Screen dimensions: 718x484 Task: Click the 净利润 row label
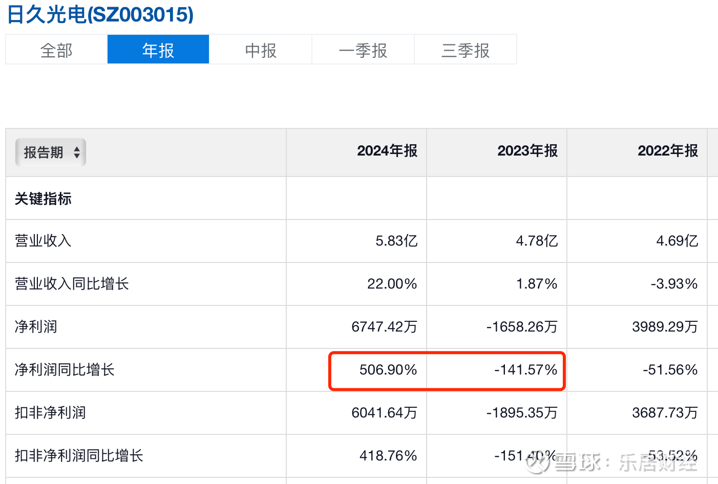(36, 327)
